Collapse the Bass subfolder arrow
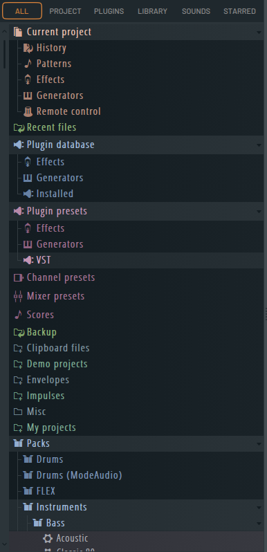The width and height of the screenshot is (267, 552). click(259, 524)
